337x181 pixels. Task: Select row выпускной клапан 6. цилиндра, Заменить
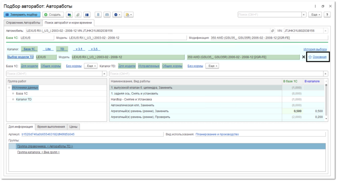pos(217,87)
